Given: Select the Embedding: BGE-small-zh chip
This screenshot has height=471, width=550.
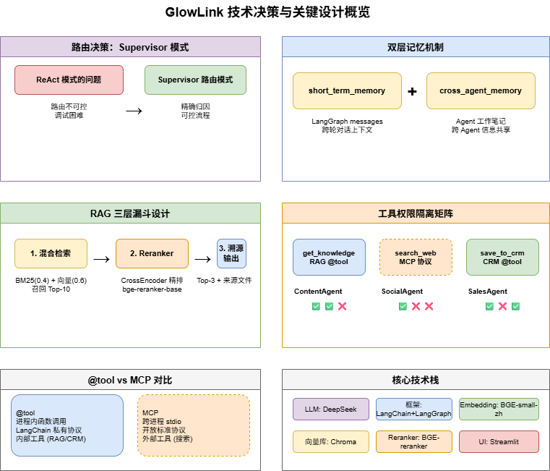Looking at the screenshot, I should coord(499,410).
